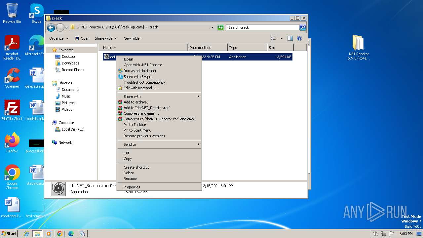Expand the Share with toolbar dropdown
Screen dimensions: 423x238
pyautogui.click(x=106, y=38)
